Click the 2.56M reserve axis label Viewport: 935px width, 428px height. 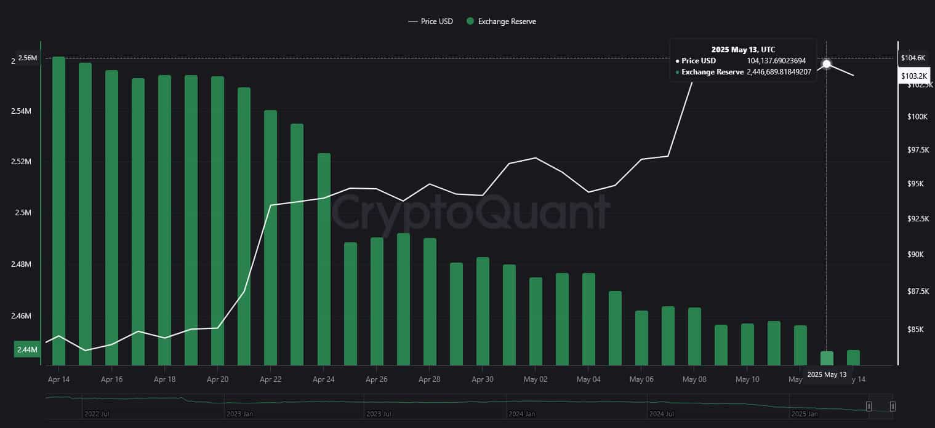28,58
